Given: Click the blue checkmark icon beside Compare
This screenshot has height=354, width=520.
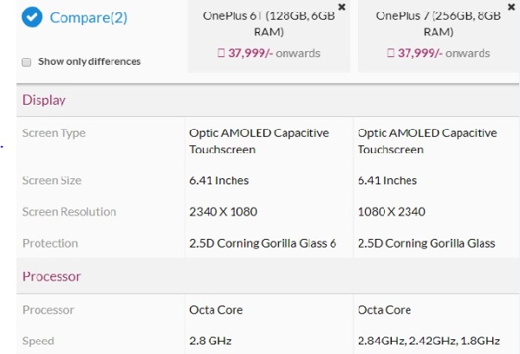Looking at the screenshot, I should tap(31, 17).
